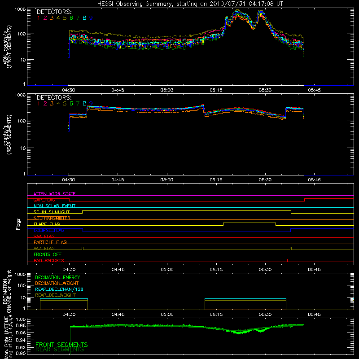359x359 pixels.
Task: Click the DECIMATION_ENERGY legend entry
Action: (x=57, y=277)
